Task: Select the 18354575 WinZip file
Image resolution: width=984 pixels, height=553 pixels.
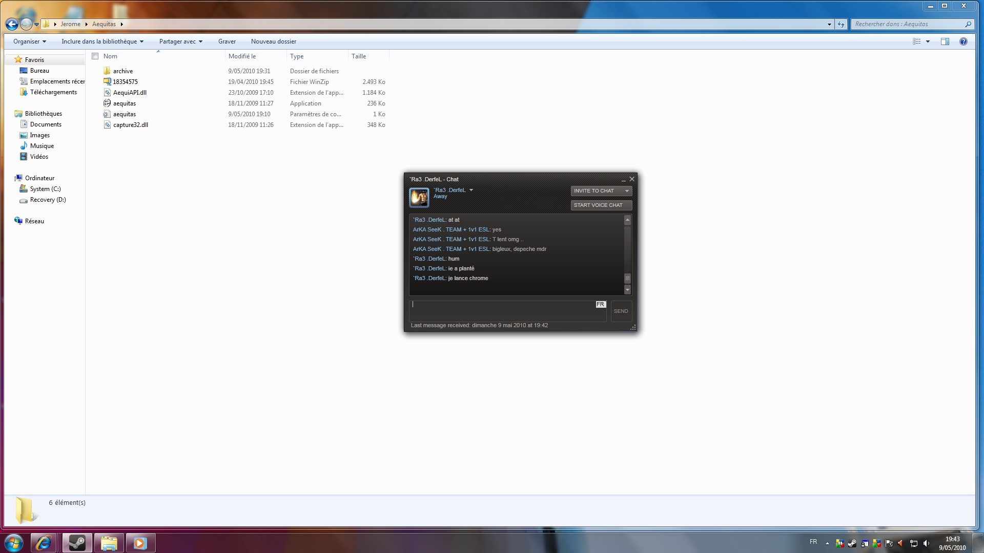Action: pyautogui.click(x=125, y=82)
